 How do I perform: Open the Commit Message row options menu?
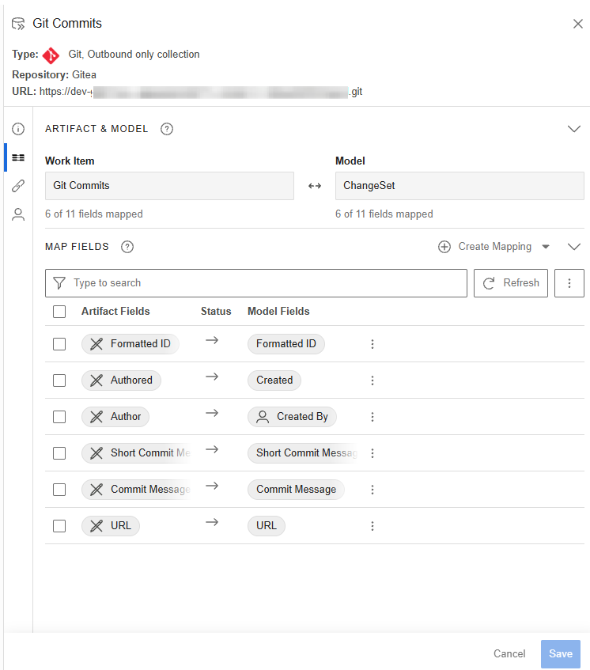373,490
